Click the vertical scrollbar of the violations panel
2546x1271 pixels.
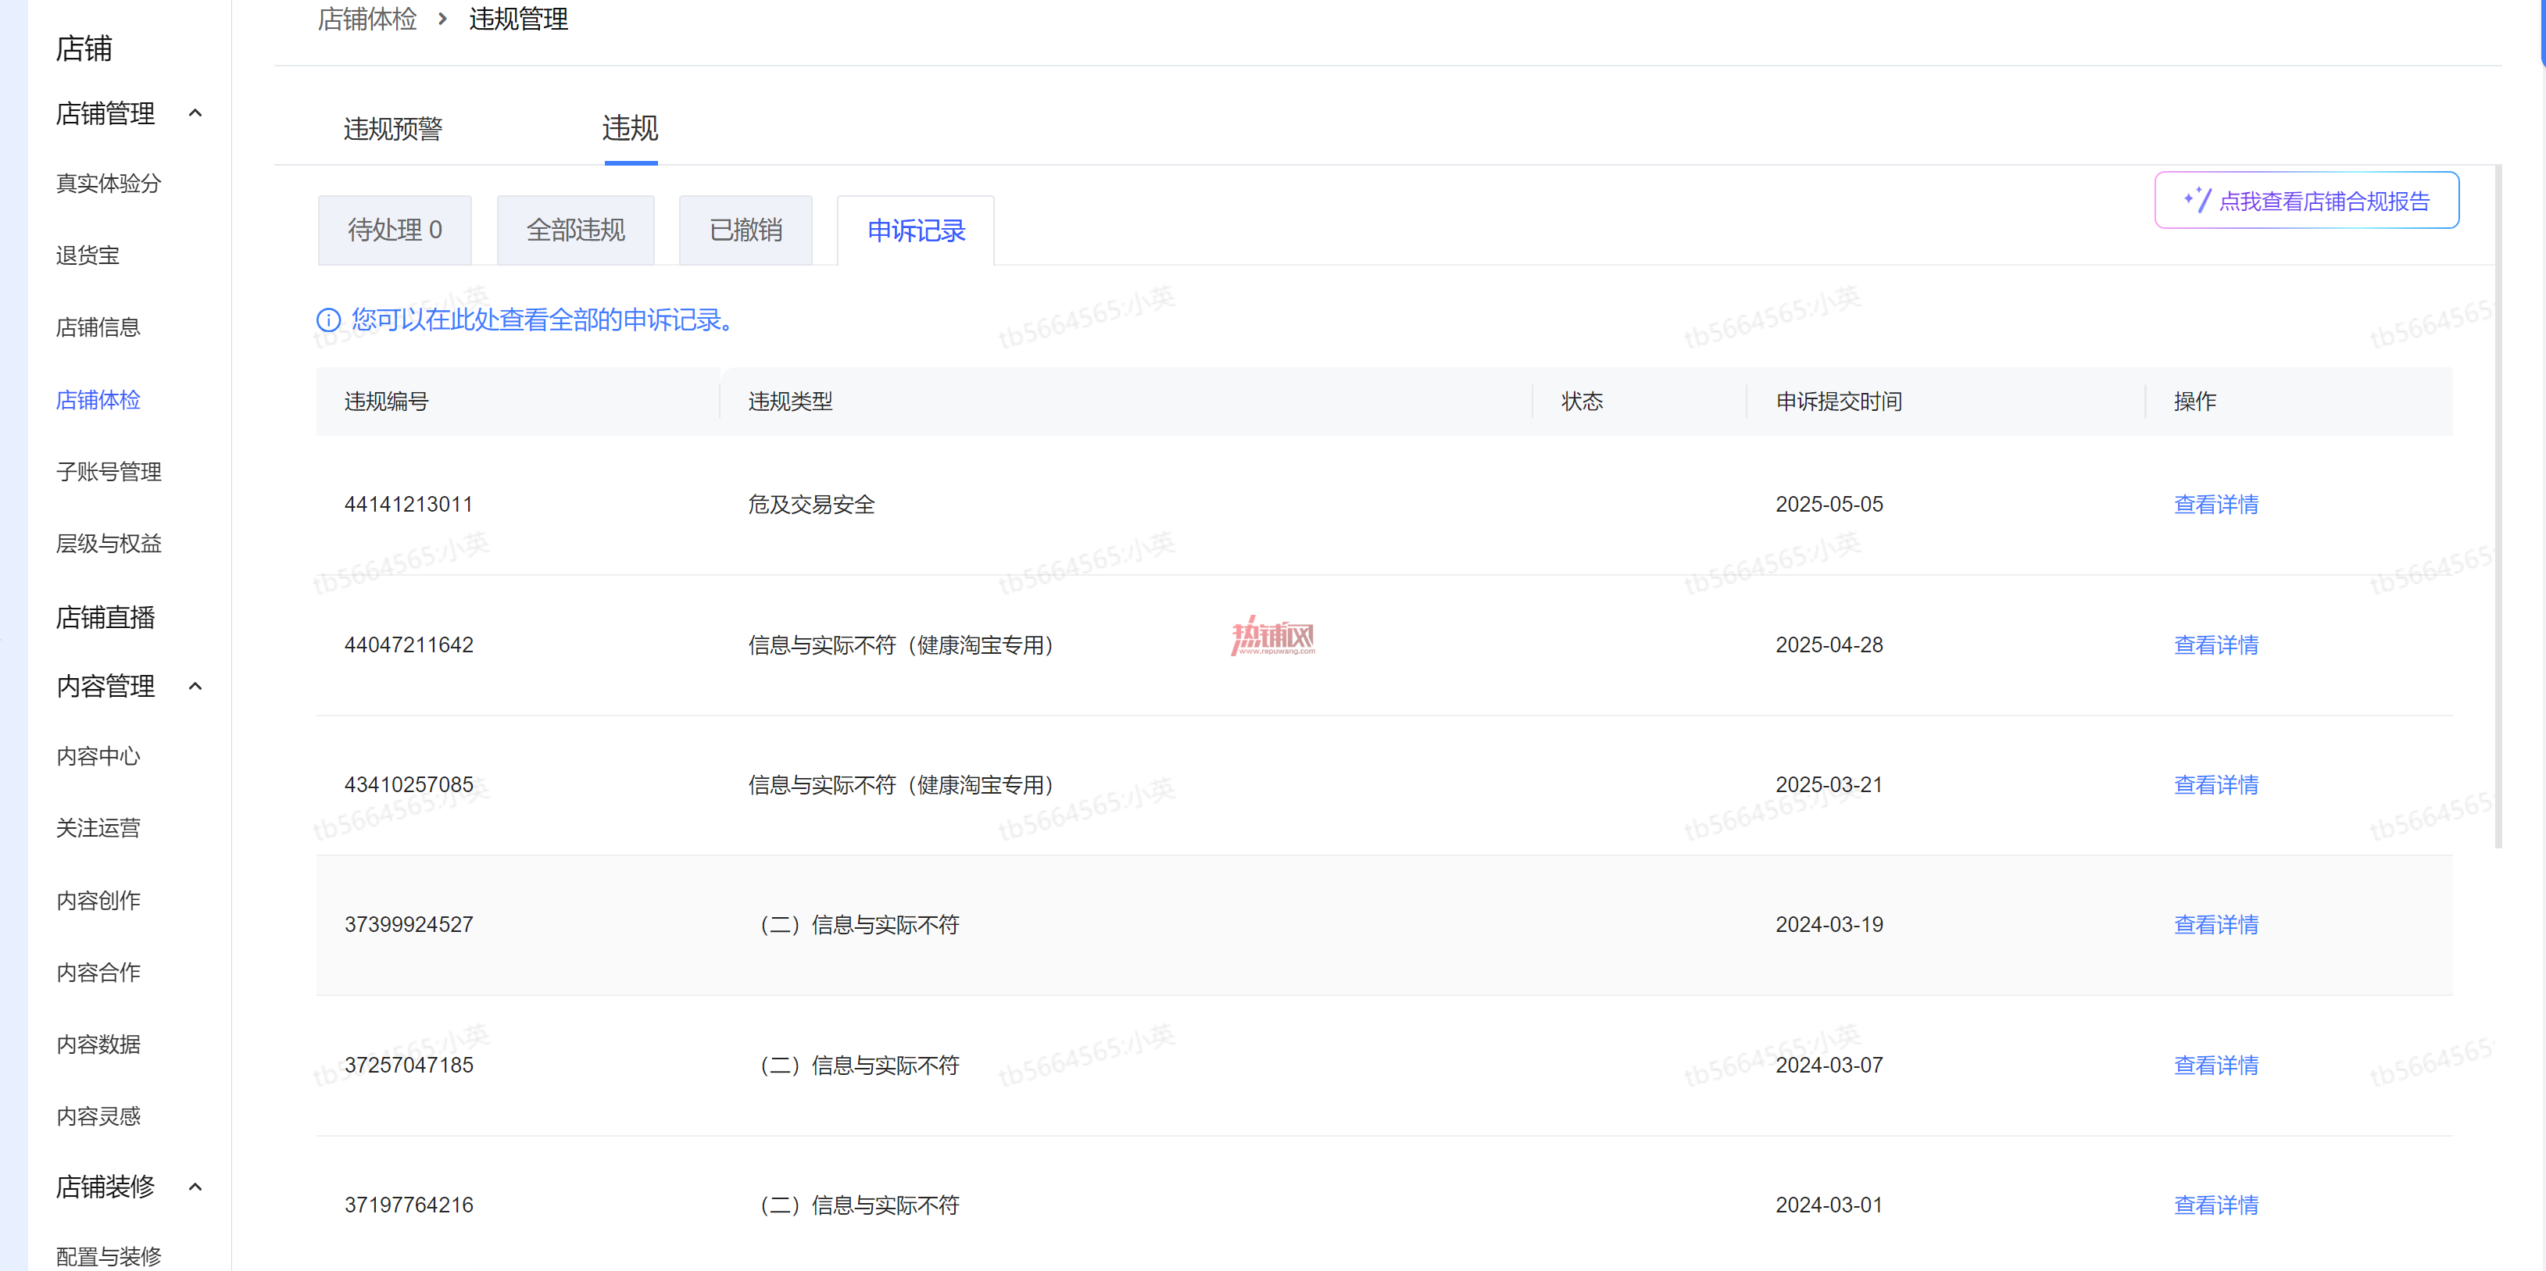2498,506
